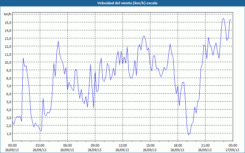Click the km/h unit label
Image resolution: width=245 pixels, height=153 pixels.
[8, 14]
